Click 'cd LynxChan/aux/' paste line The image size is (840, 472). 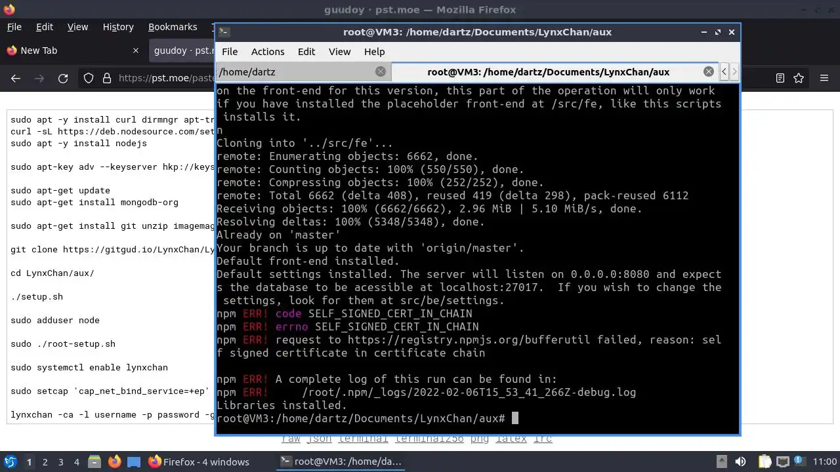52,273
